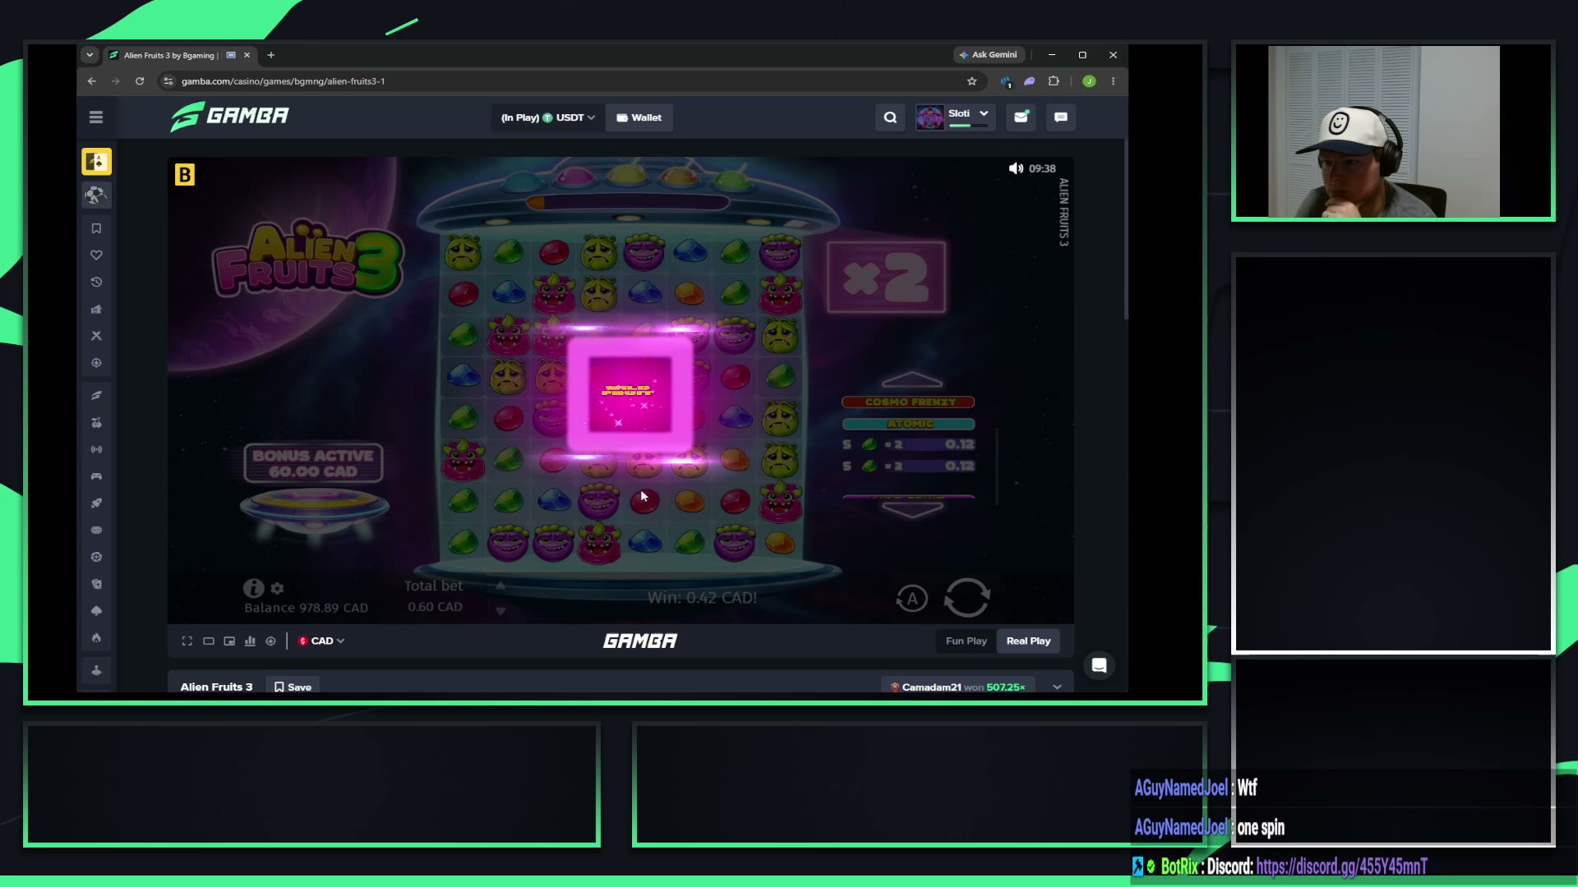This screenshot has width=1578, height=887.
Task: Open the game settings gear
Action: click(x=277, y=589)
